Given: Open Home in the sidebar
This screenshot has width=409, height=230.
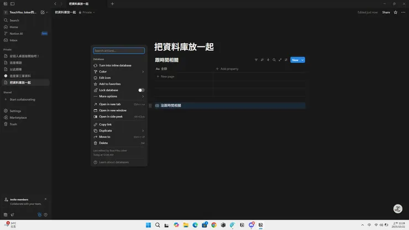Looking at the screenshot, I should [25, 27].
